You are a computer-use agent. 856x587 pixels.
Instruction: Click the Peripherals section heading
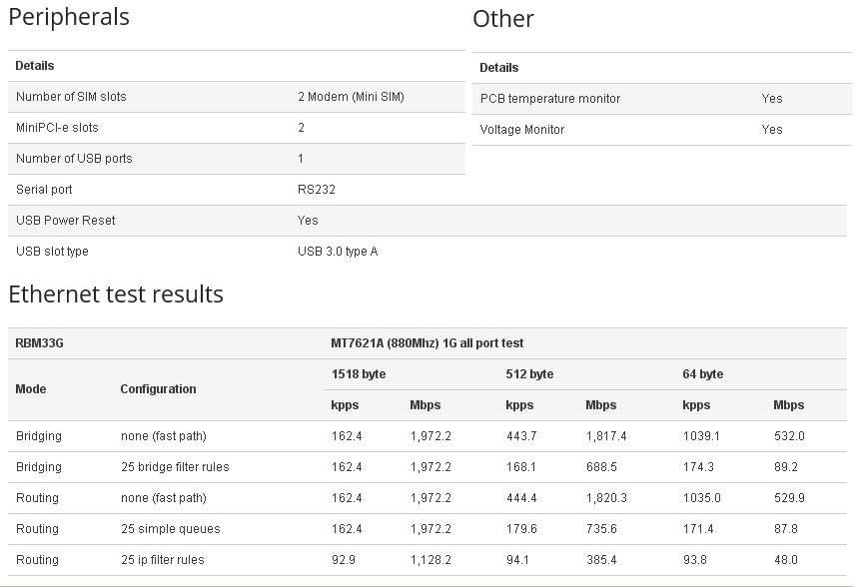pos(69,17)
